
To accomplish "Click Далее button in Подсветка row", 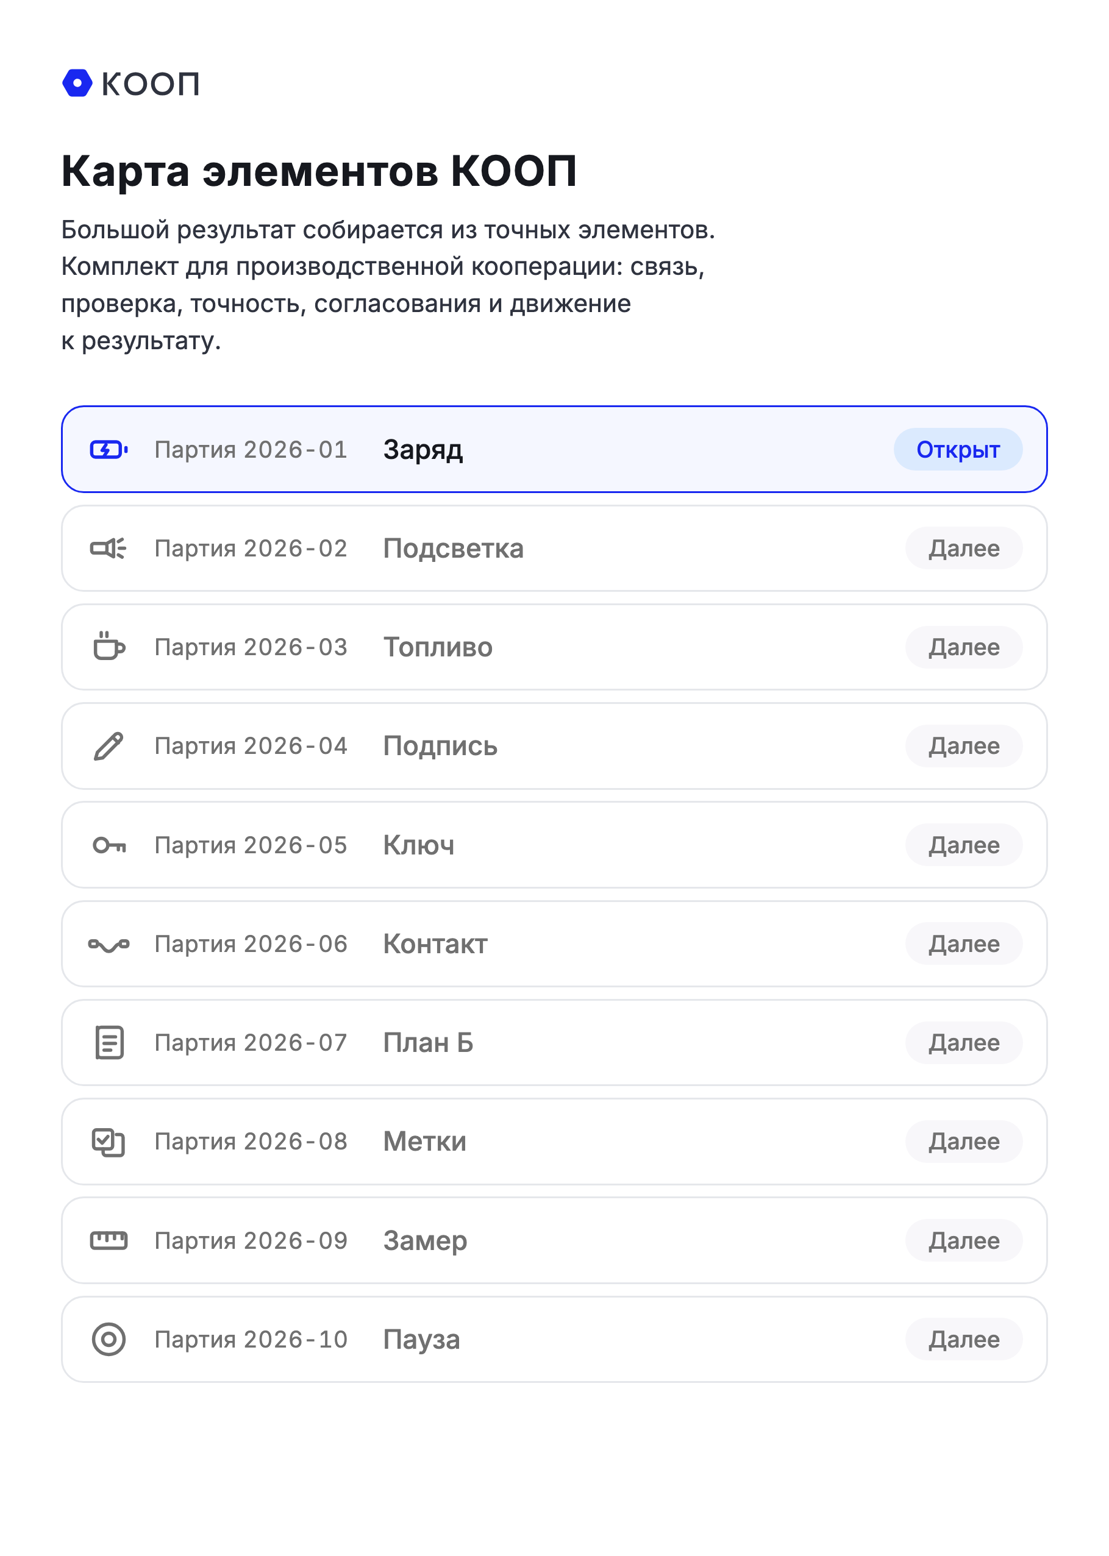I will coord(963,548).
